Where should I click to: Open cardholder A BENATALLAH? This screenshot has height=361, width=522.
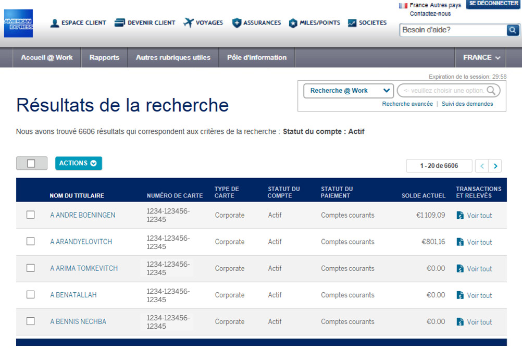click(73, 295)
